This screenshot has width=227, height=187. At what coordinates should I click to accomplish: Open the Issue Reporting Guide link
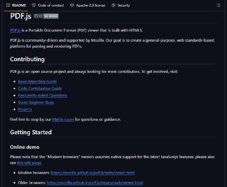click(37, 82)
